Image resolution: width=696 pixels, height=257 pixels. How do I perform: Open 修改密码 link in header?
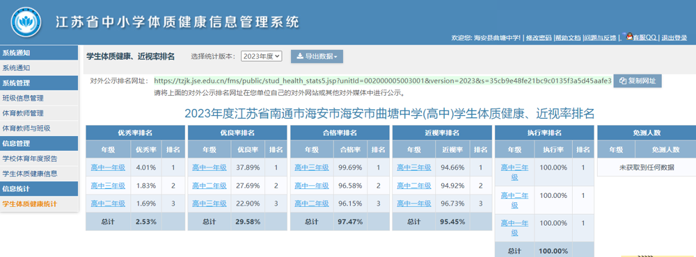[539, 38]
